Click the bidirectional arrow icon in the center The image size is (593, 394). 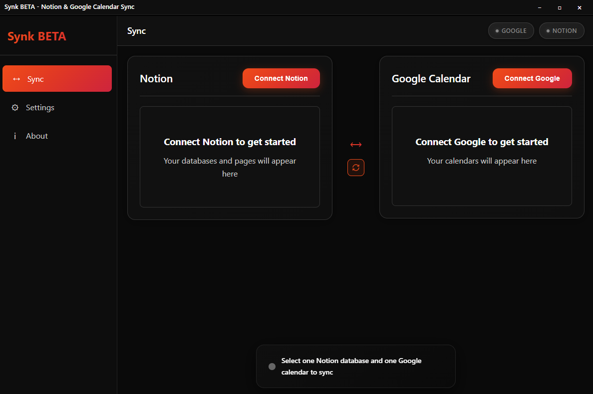[355, 144]
